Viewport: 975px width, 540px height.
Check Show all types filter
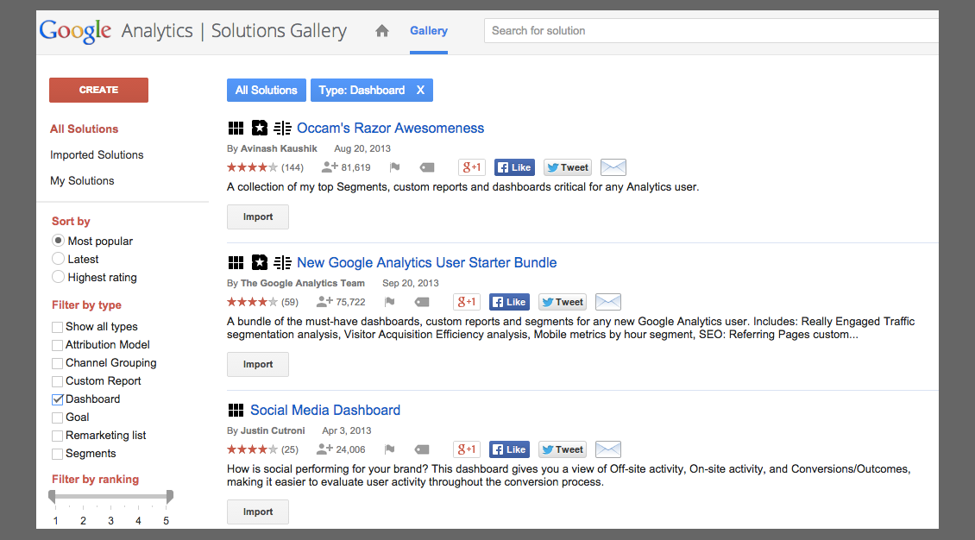pos(57,327)
